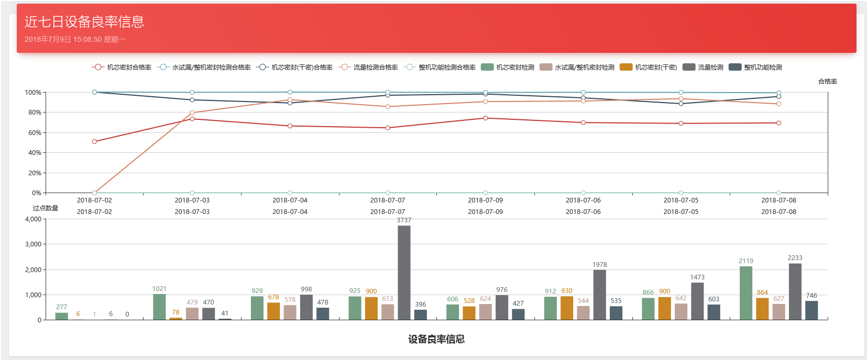This screenshot has height=360, width=867.
Task: Click the green 机芯密封检测 legend swatch
Action: pos(487,67)
